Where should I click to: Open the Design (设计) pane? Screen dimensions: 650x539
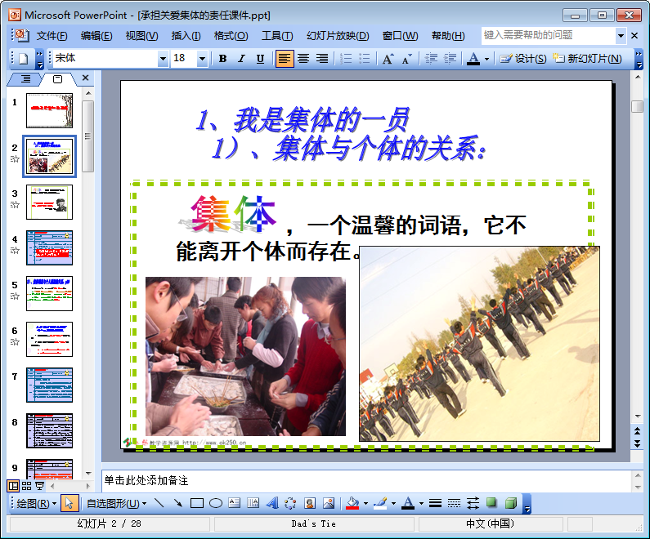[522, 59]
